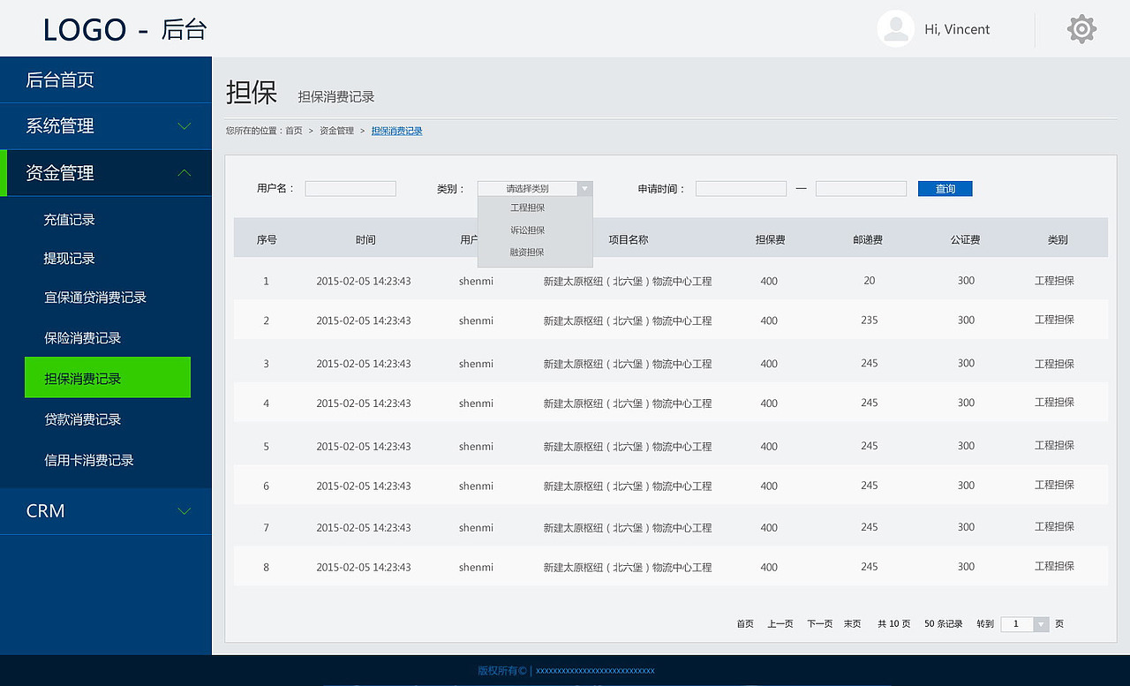This screenshot has width=1130, height=686.
Task: Click 担保费 400 in row 6
Action: (x=769, y=486)
